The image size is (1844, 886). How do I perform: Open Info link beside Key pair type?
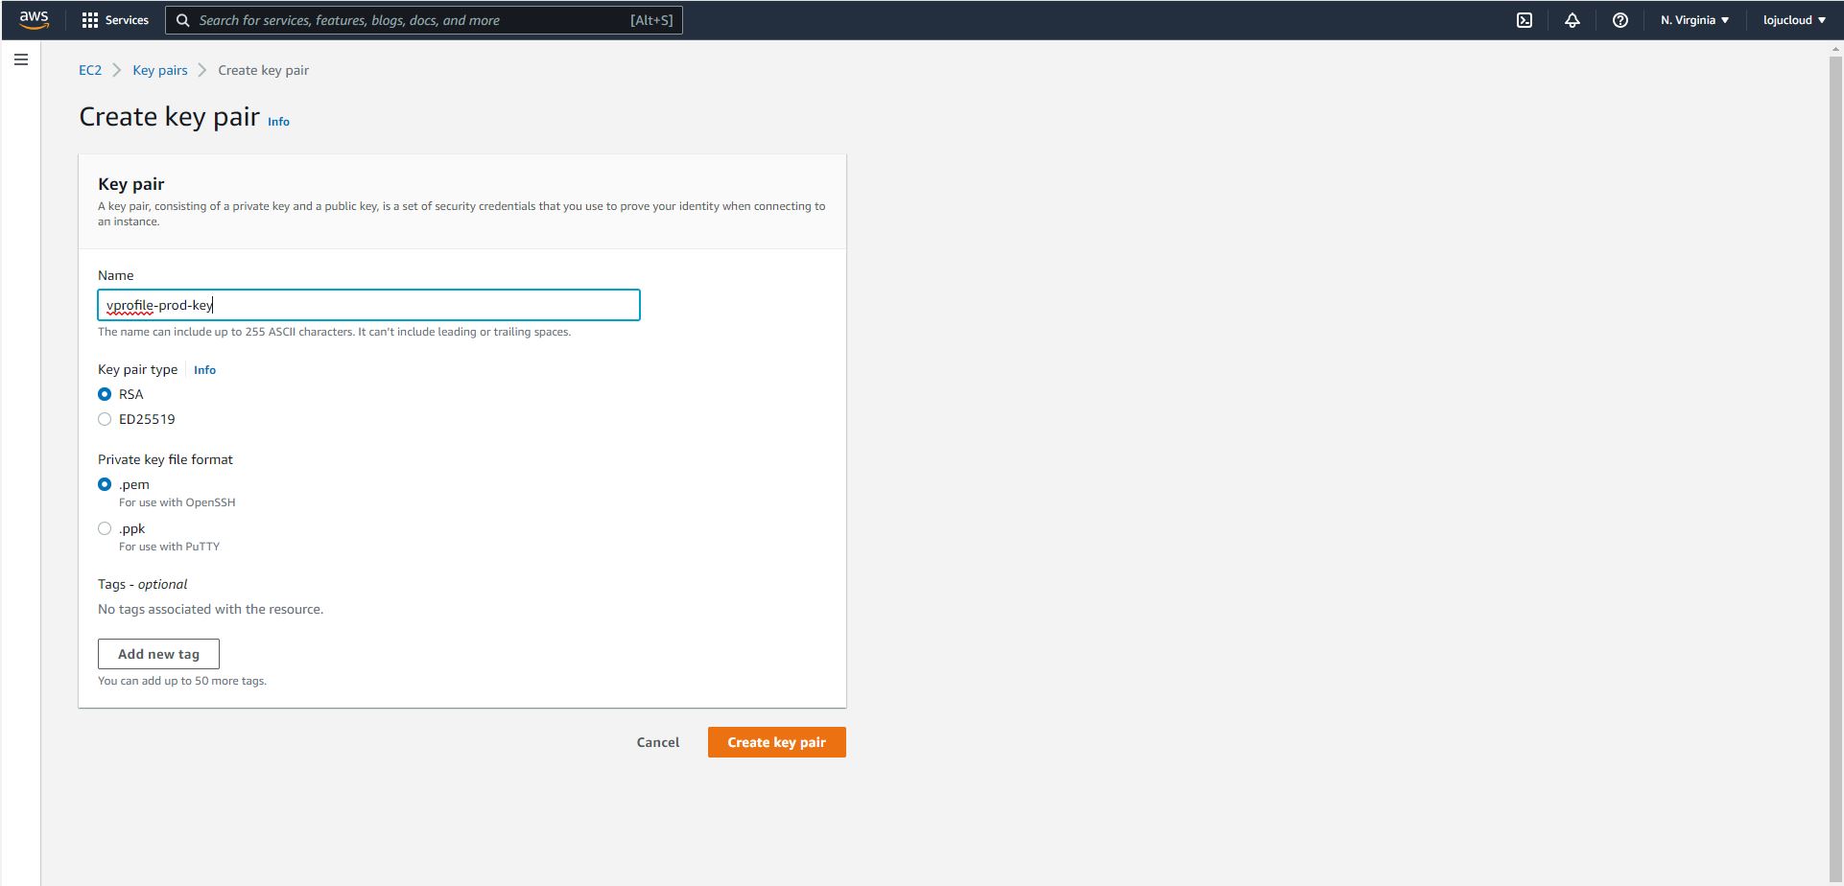coord(204,370)
